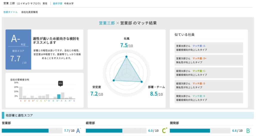Click the B- grade icon for 開発部

coord(248,130)
